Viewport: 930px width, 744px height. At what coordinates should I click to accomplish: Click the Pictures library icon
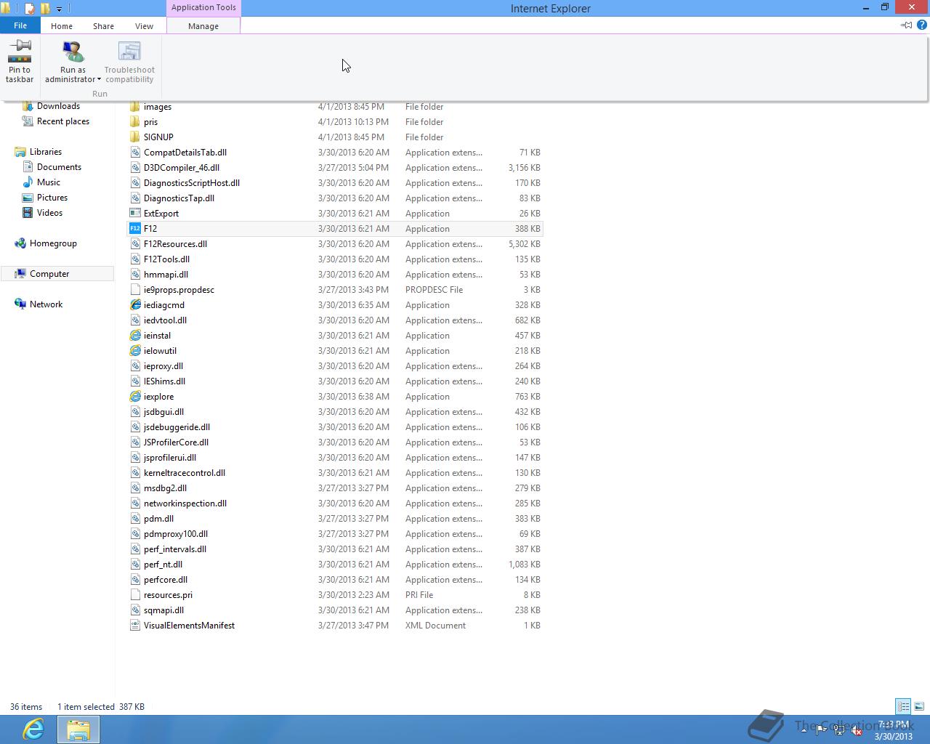click(x=28, y=198)
